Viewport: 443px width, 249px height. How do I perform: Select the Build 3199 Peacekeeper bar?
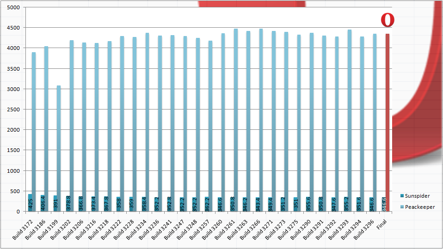tap(59, 139)
